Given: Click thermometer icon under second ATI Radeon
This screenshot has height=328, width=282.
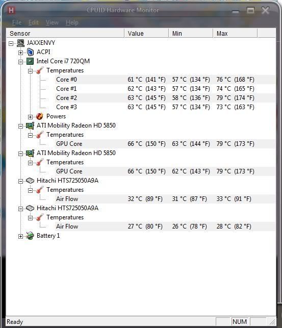Looking at the screenshot, I should click(x=40, y=162).
